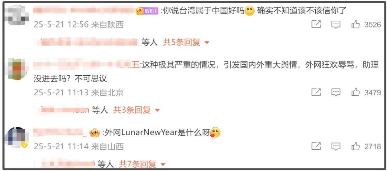Open third commenter's verified avatar

click(16, 137)
